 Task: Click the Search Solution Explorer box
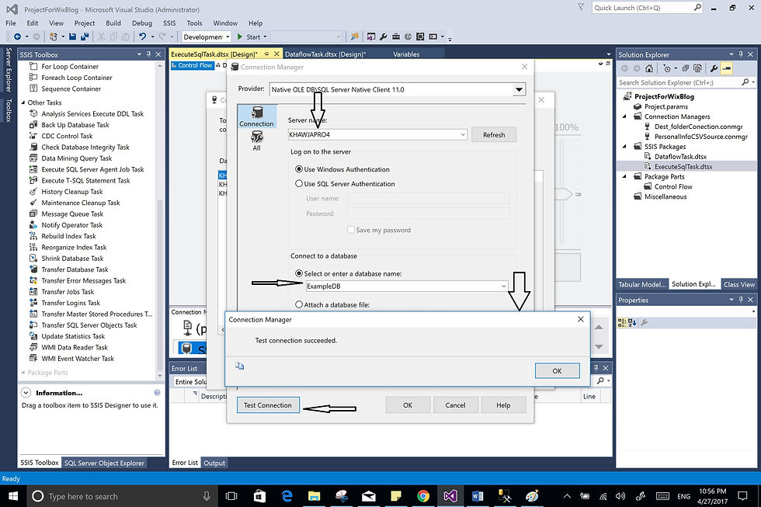[x=684, y=82]
